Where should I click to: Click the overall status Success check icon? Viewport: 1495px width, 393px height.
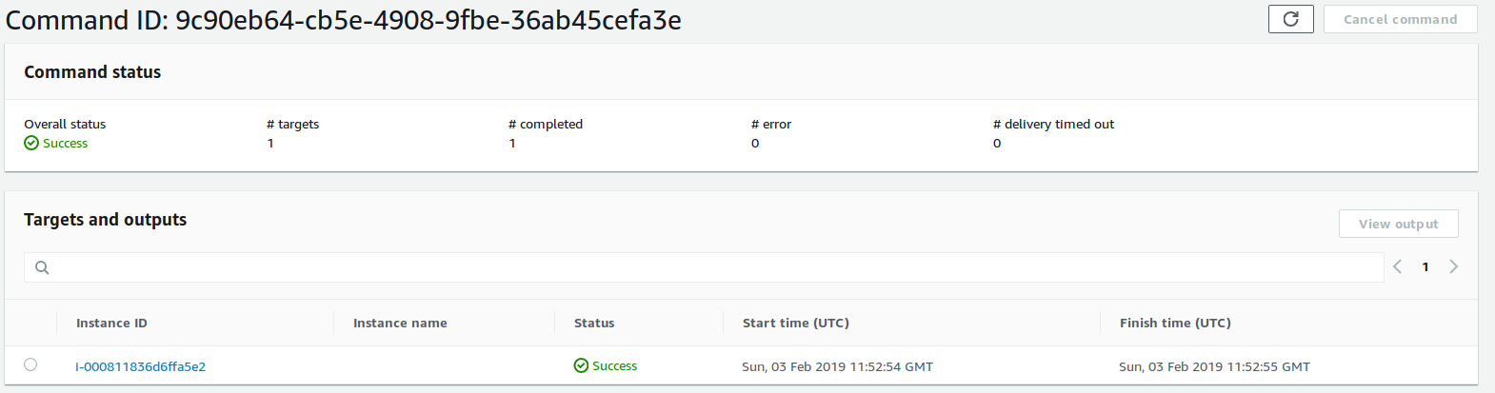pos(31,143)
